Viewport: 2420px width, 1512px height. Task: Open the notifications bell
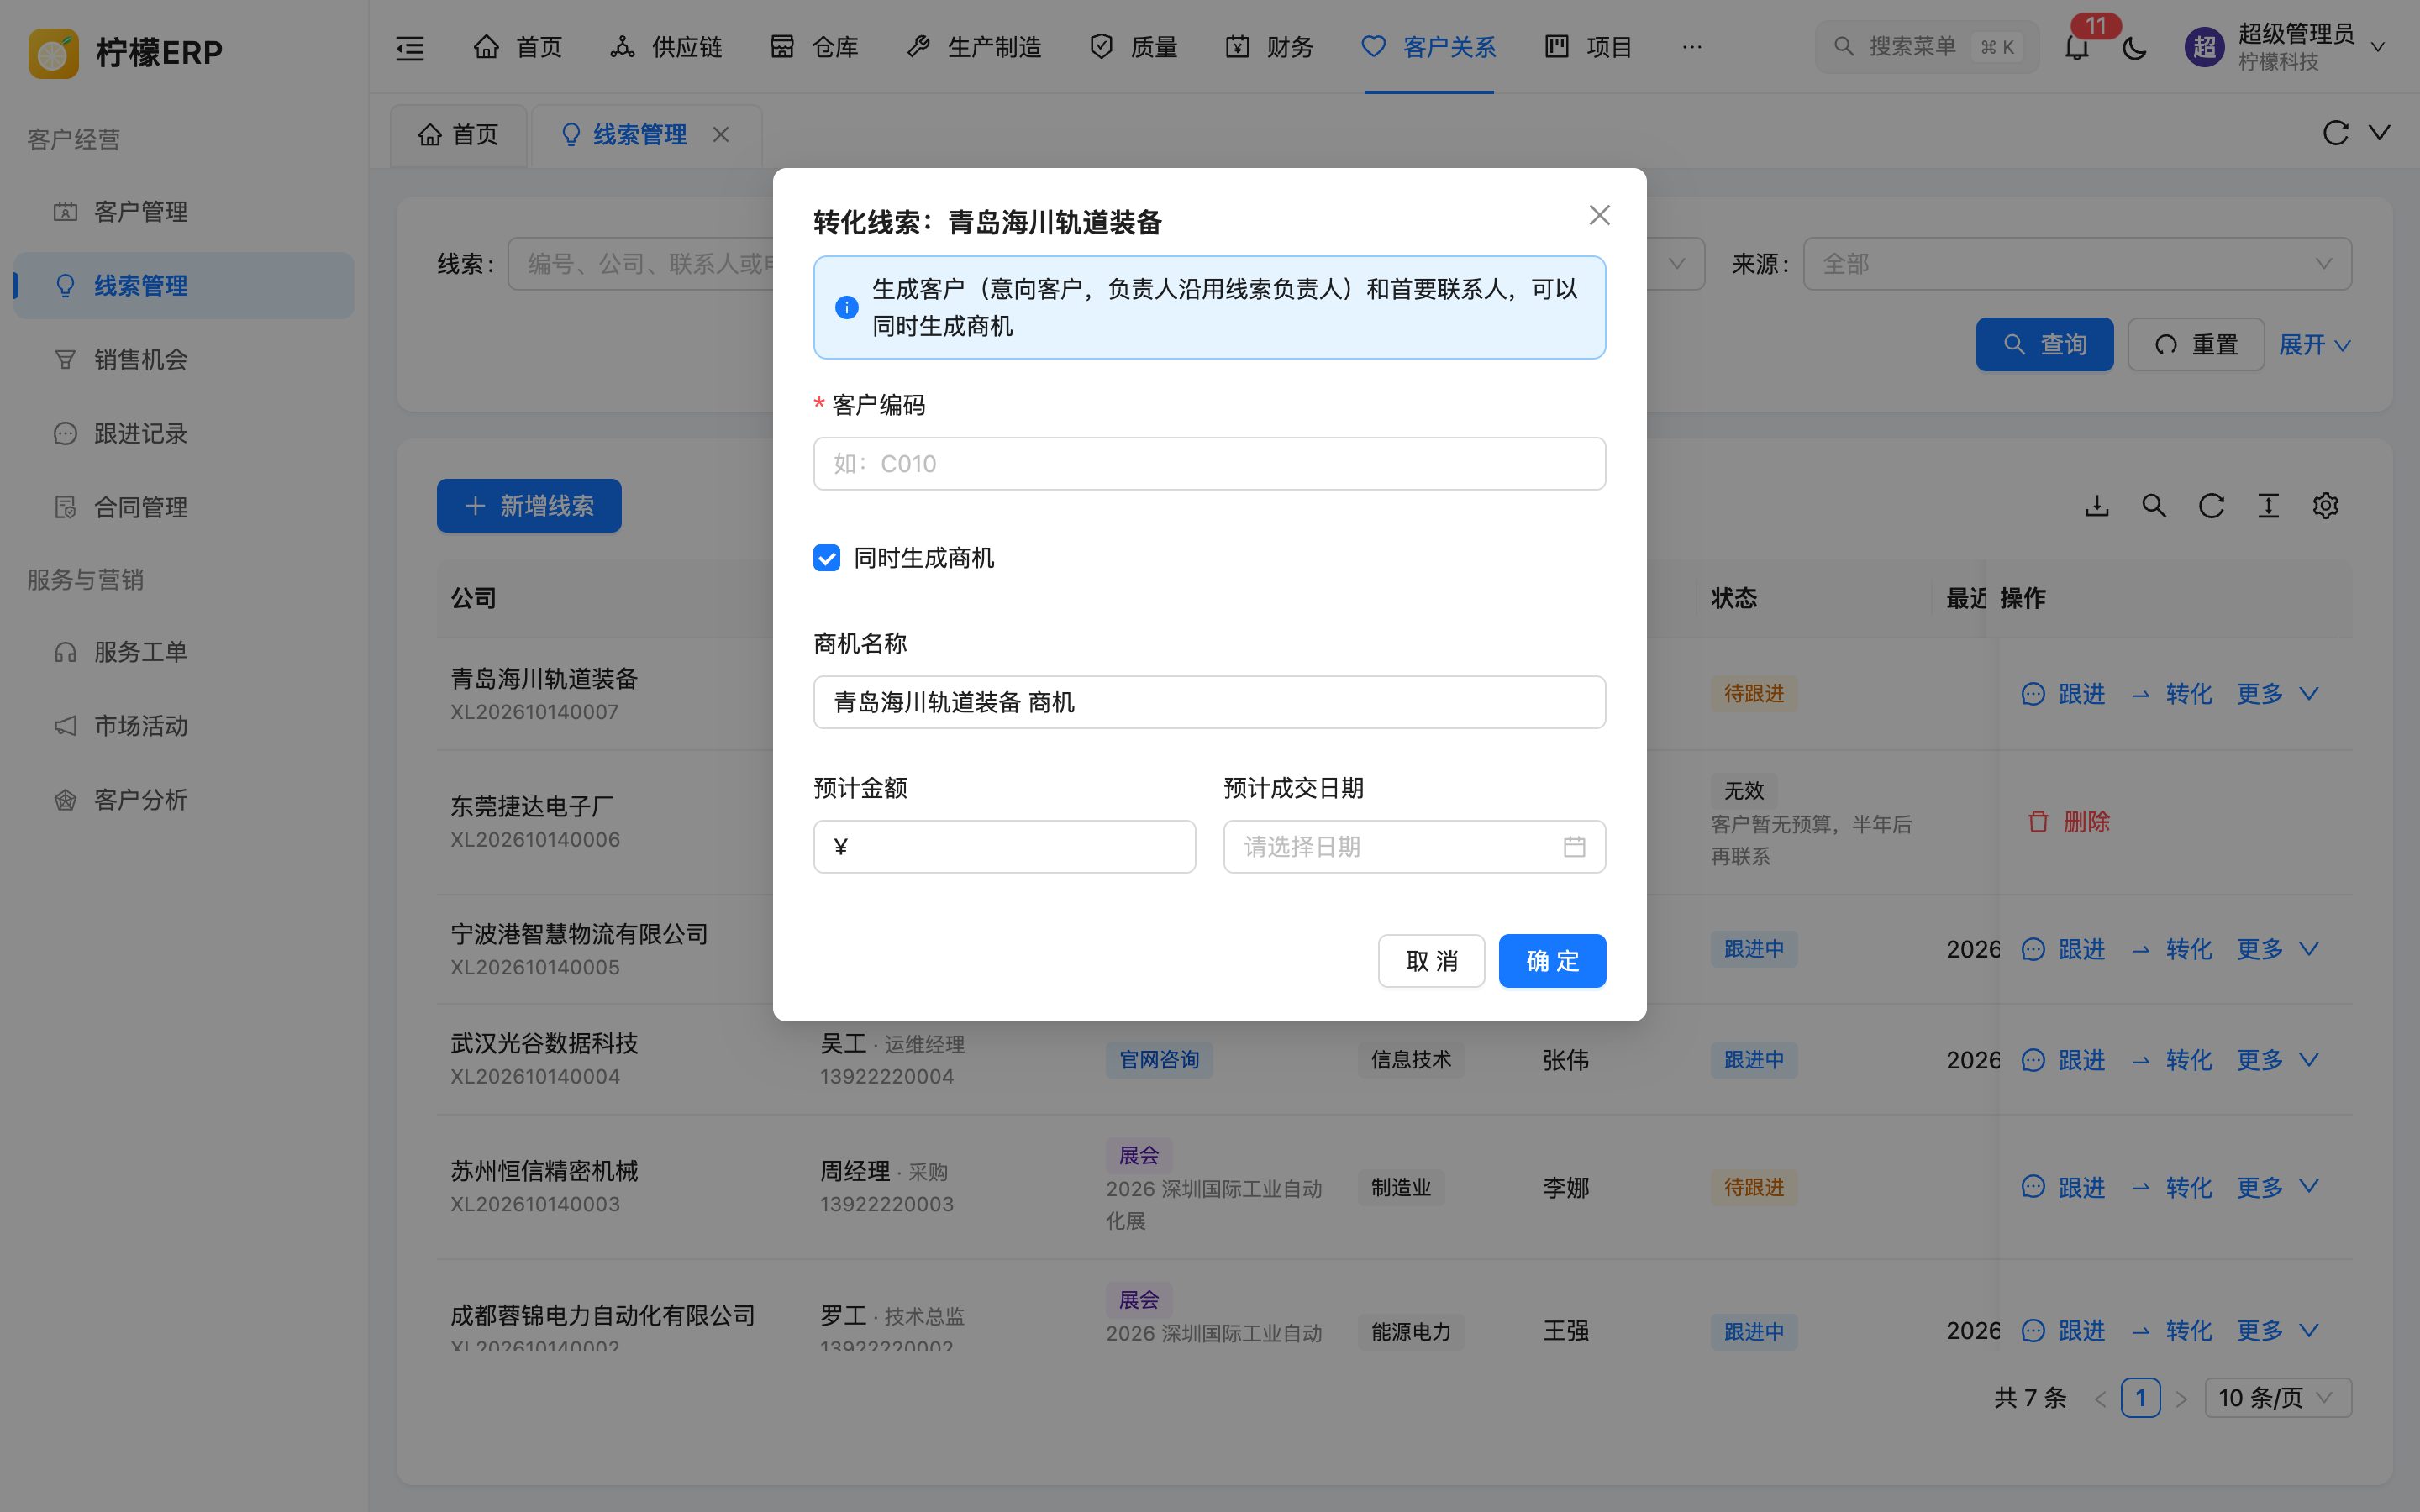(x=2077, y=47)
